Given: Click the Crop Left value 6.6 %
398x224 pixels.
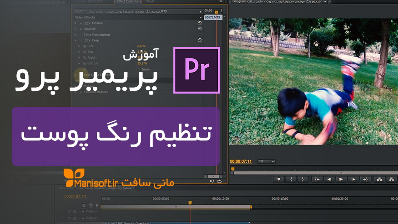Looking at the screenshot, I should point(141,46).
